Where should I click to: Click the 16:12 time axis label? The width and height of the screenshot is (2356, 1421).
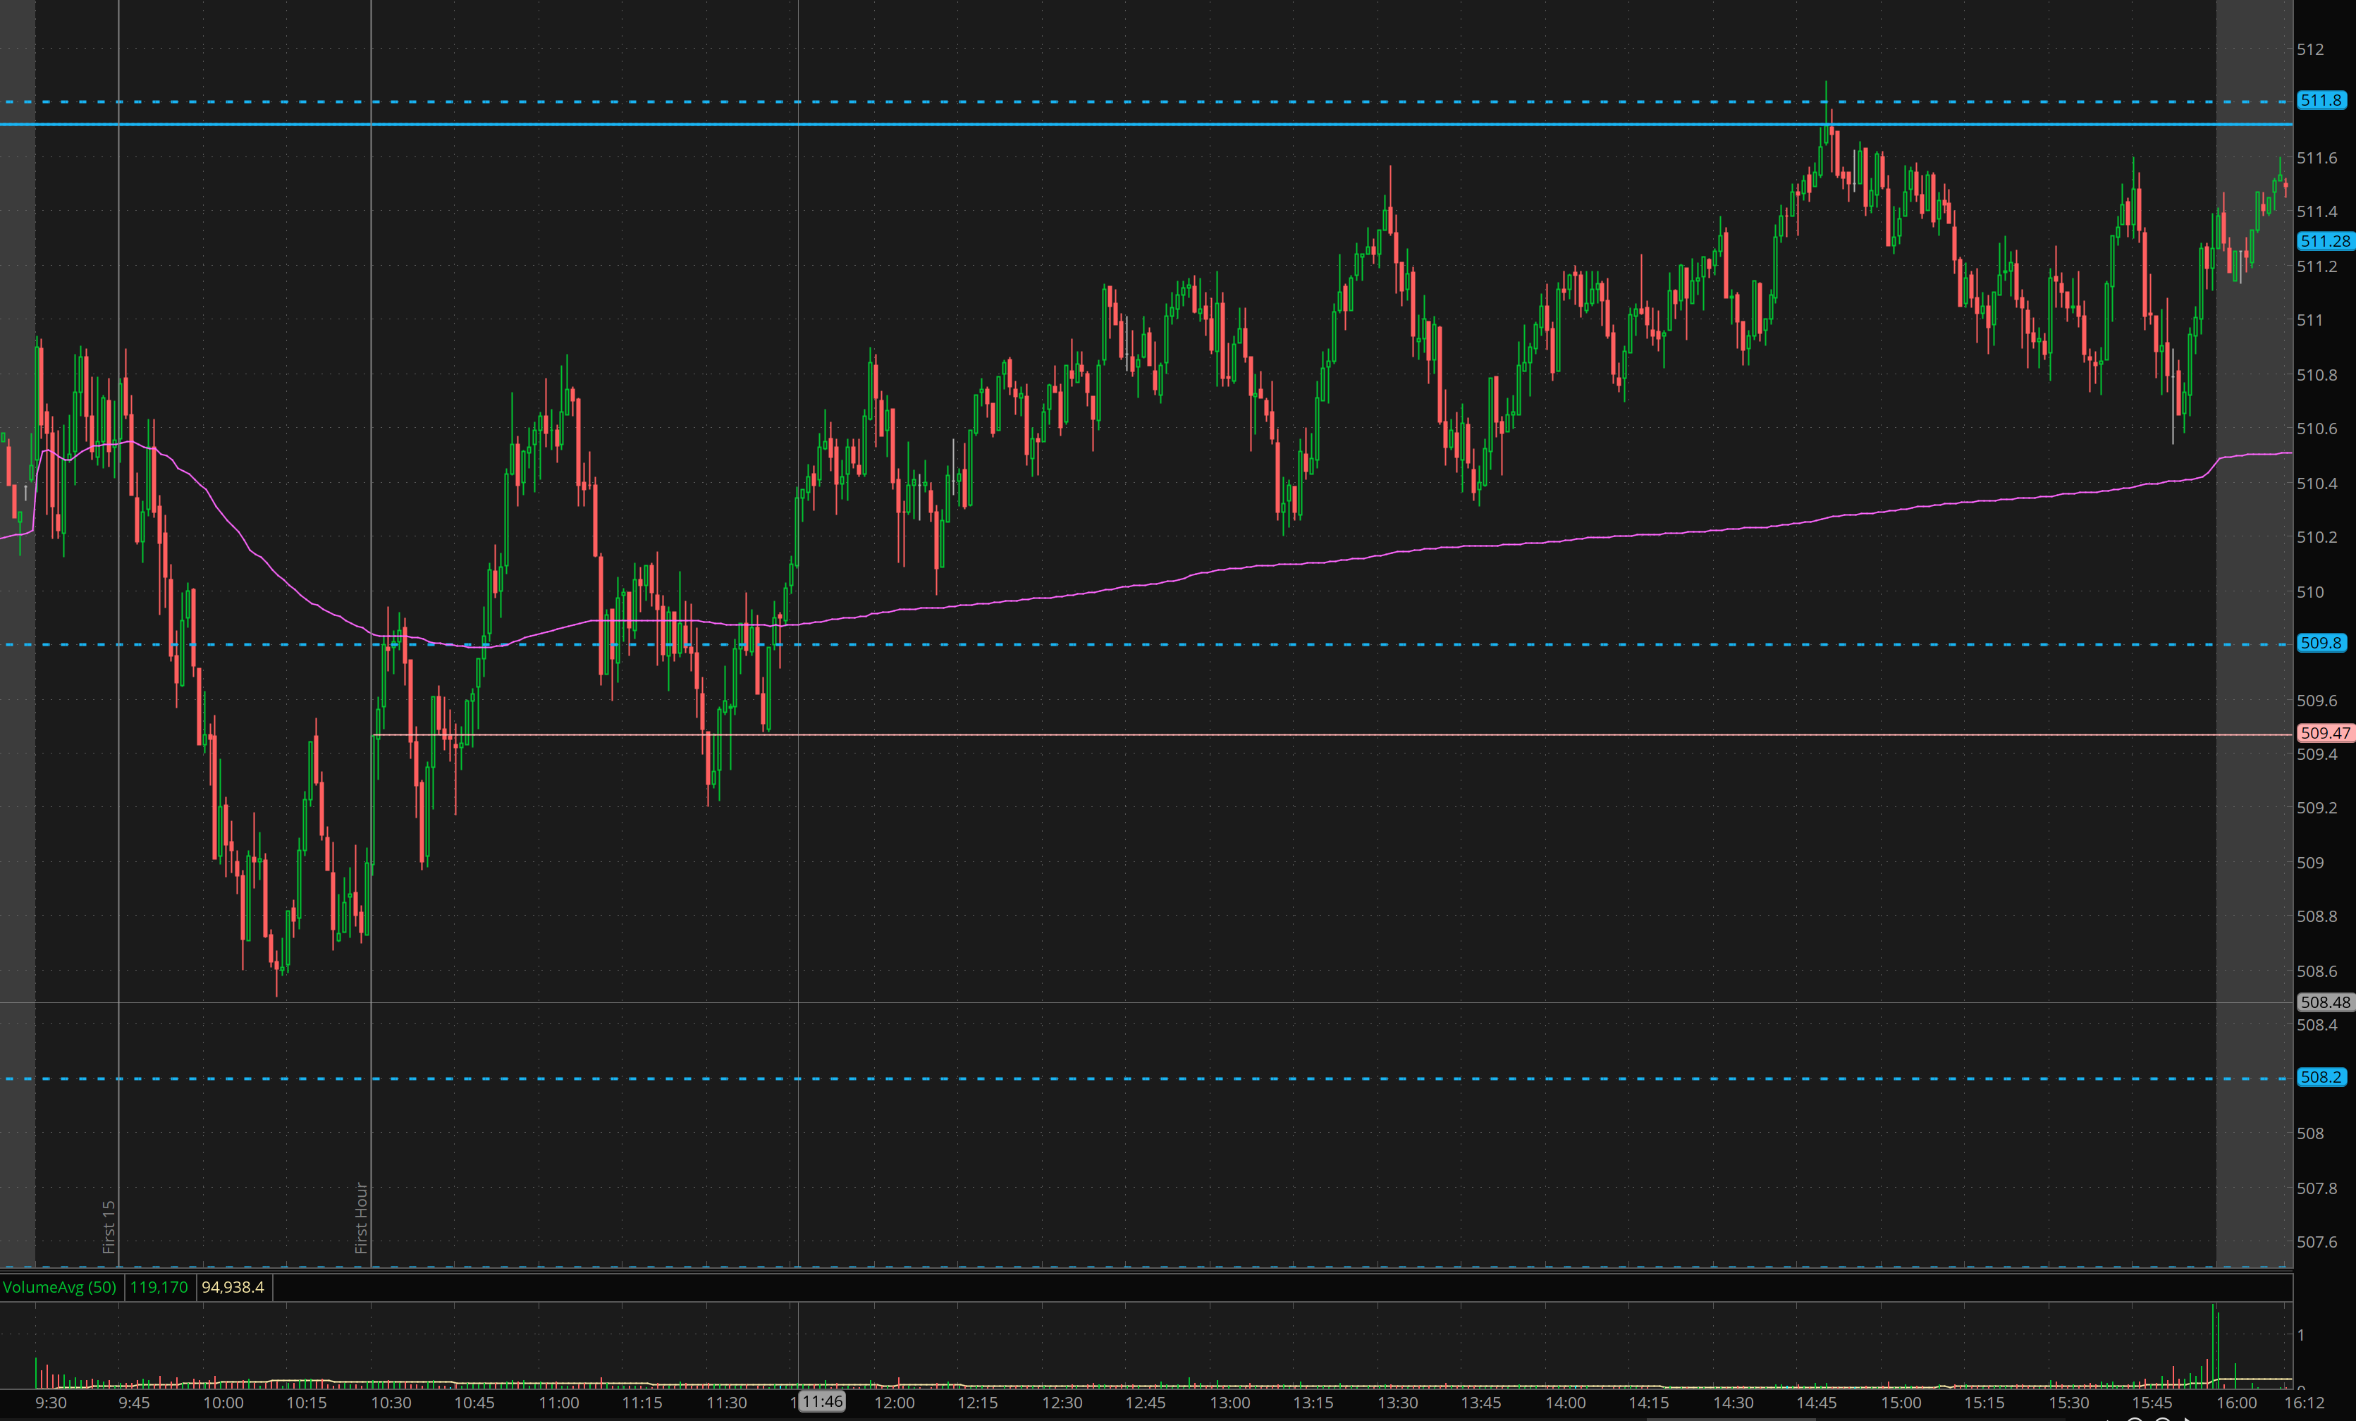[x=2305, y=1403]
